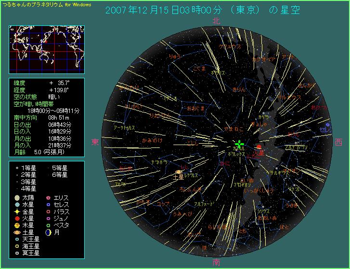The height and width of the screenshot is (269, 350).
Task: Click the red Mars icon on the star map
Action: (259, 147)
